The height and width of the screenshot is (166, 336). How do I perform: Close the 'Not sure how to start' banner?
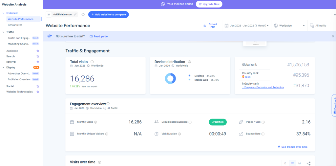(x=333, y=36)
